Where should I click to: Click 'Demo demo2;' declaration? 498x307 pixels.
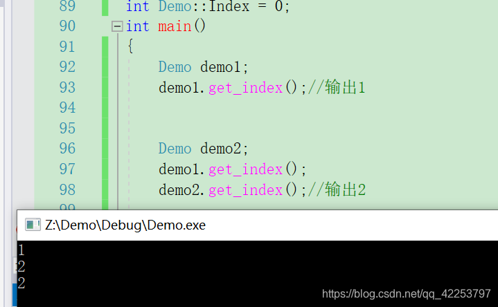[x=203, y=149]
